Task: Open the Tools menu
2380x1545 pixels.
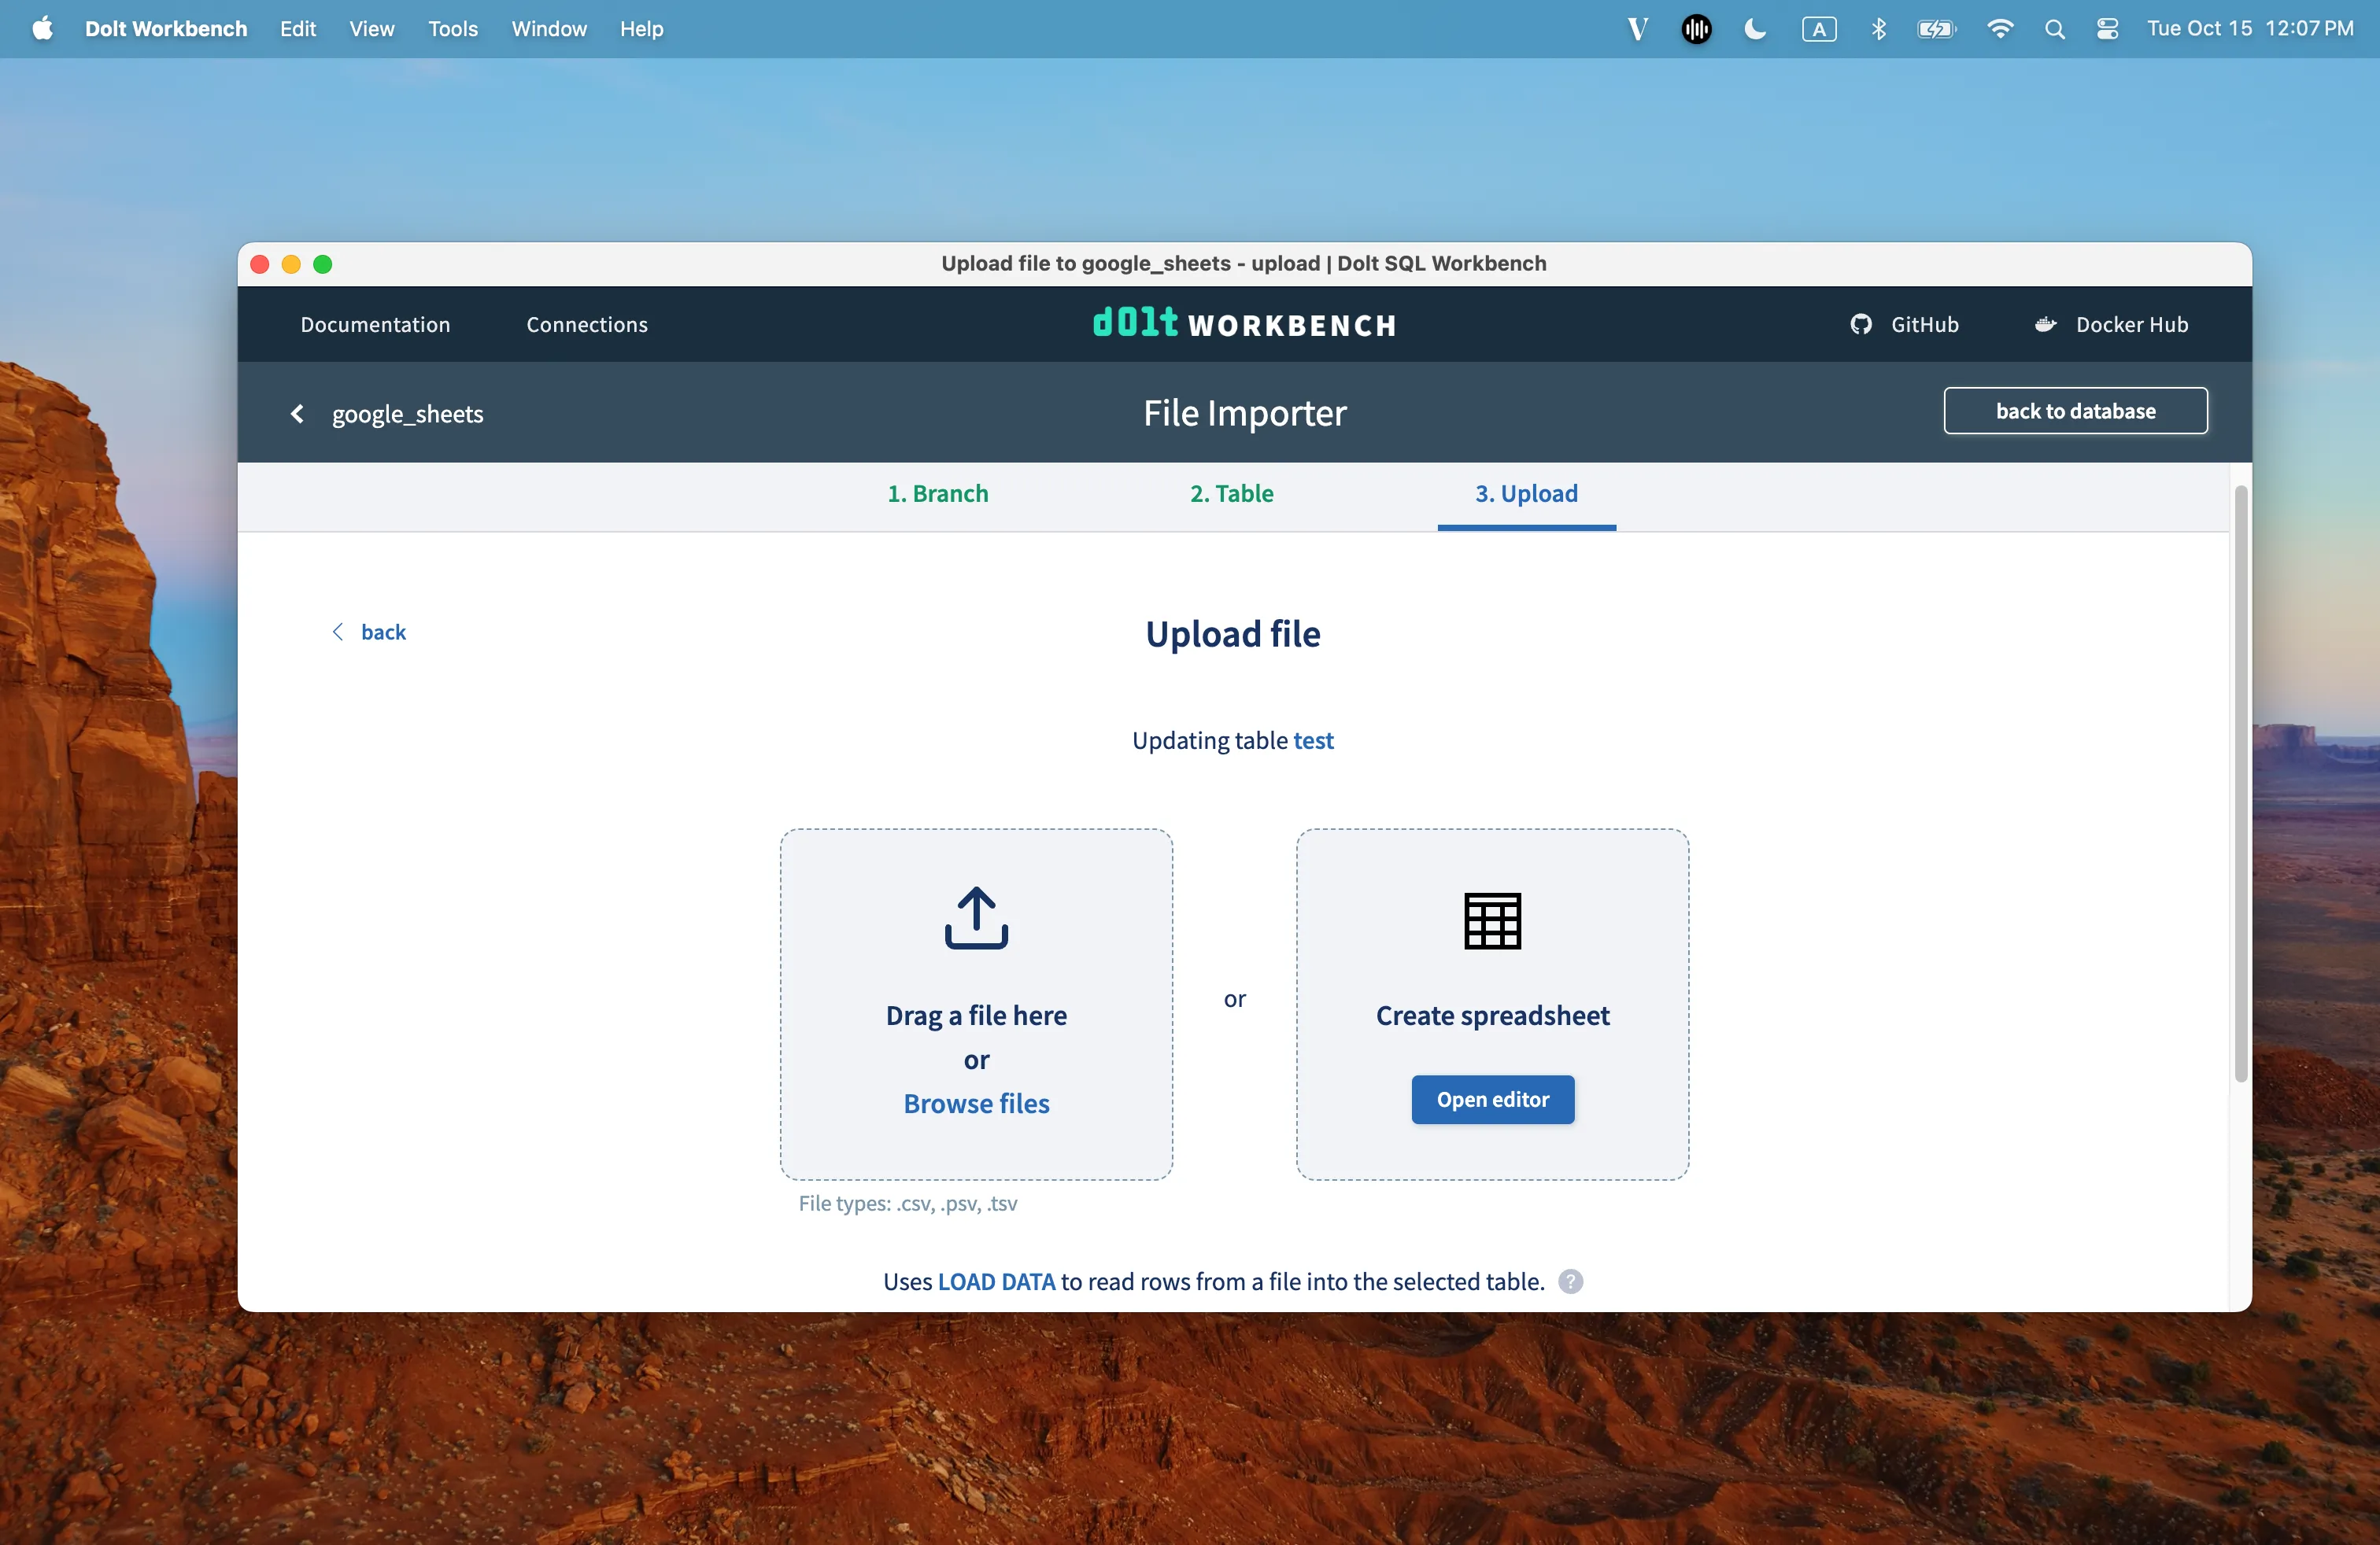Action: (452, 29)
